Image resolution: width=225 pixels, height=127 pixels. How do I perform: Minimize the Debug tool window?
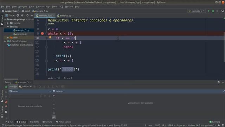(x=223, y=82)
